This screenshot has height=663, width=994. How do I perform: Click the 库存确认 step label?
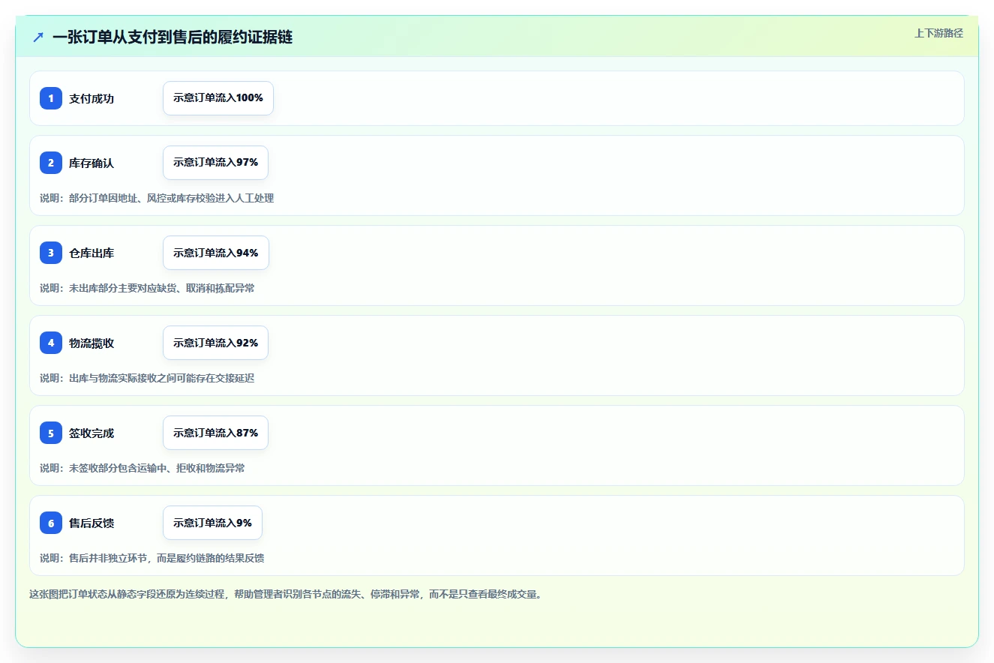pos(92,163)
